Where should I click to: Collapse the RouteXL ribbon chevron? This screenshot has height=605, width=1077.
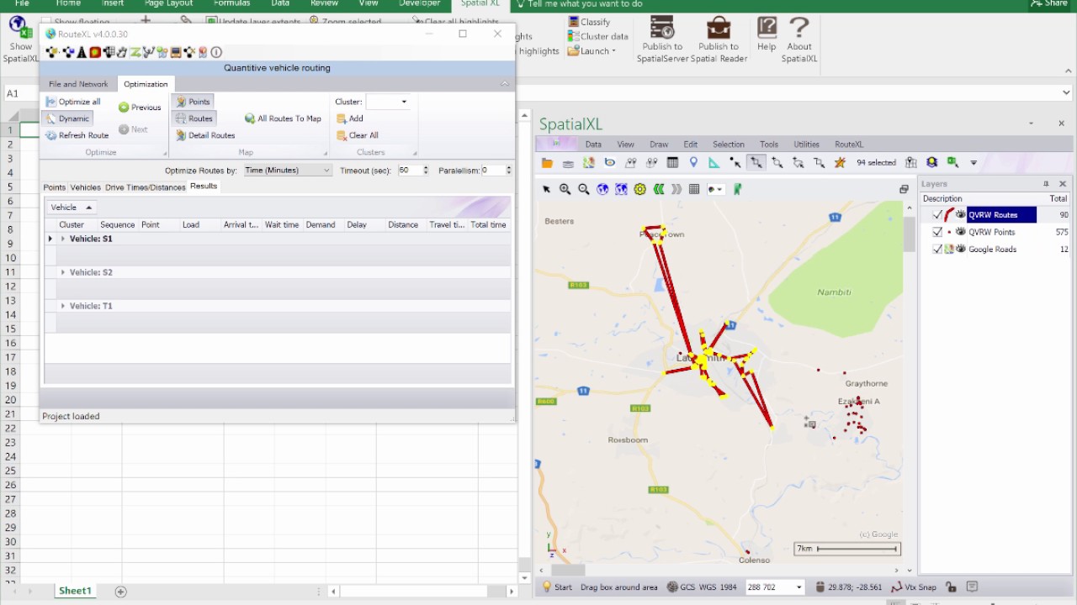click(505, 84)
